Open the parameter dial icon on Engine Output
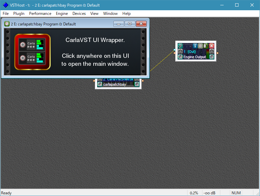The width and height of the screenshot is (260, 196). (200, 46)
